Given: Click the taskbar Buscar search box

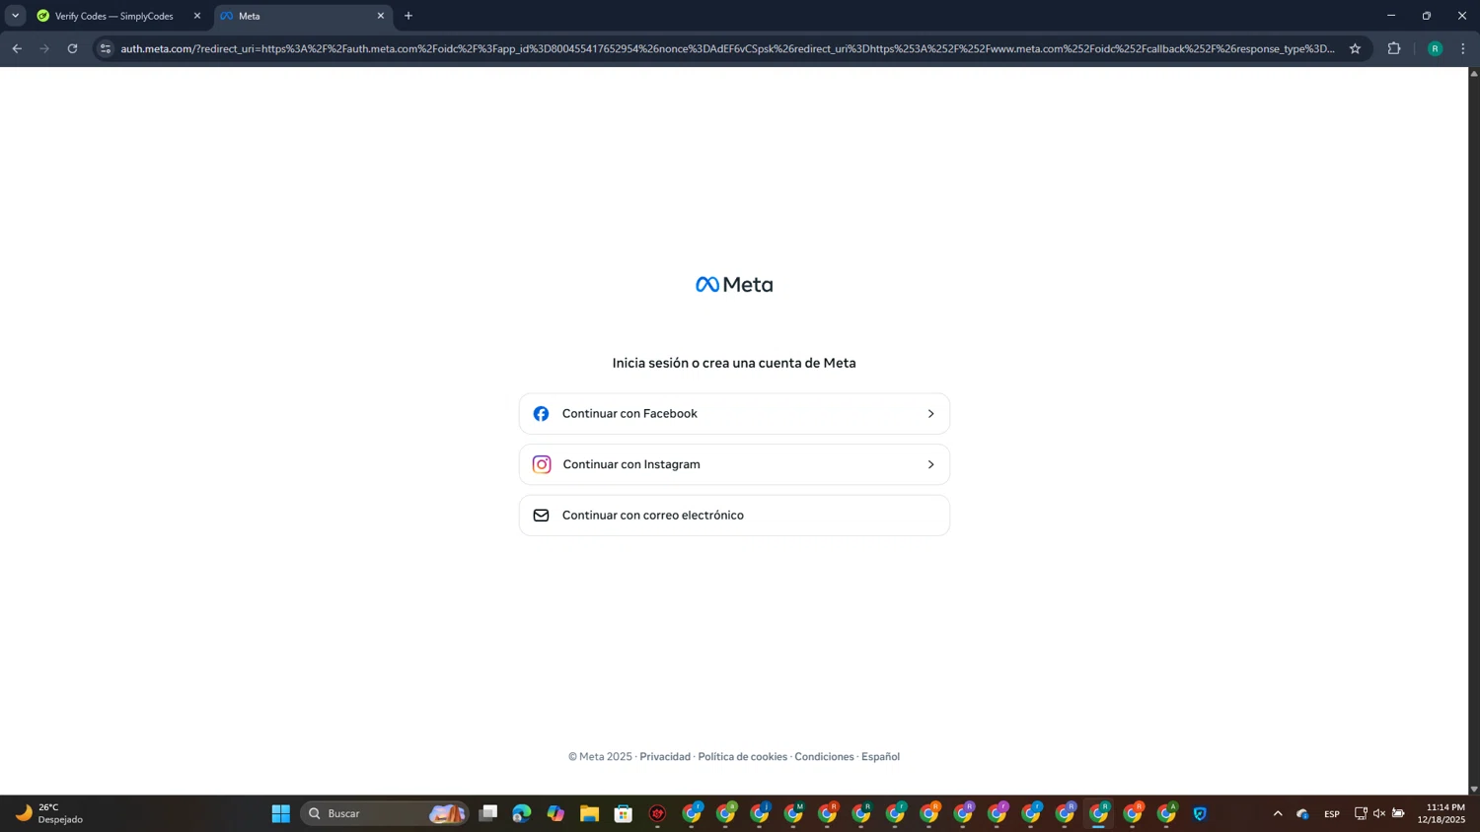Looking at the screenshot, I should pyautogui.click(x=385, y=813).
